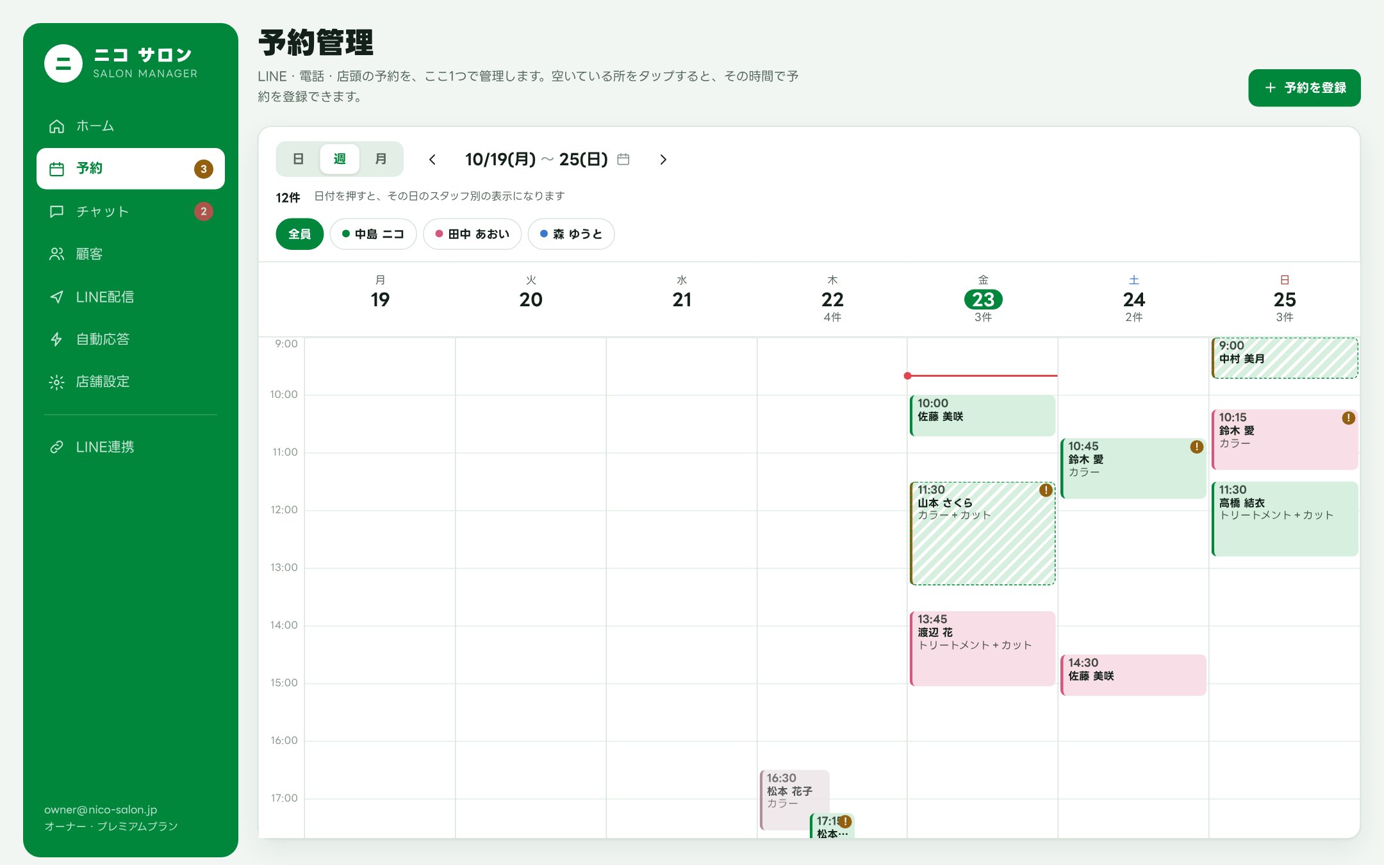Screen dimensions: 1384x865
Task: Open 13:45 渡辺 花 appointment
Action: tap(982, 648)
